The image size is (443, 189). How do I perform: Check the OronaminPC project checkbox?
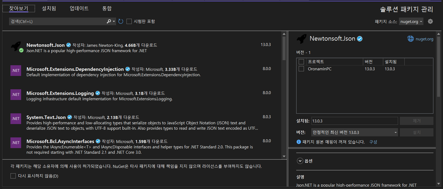click(x=301, y=69)
